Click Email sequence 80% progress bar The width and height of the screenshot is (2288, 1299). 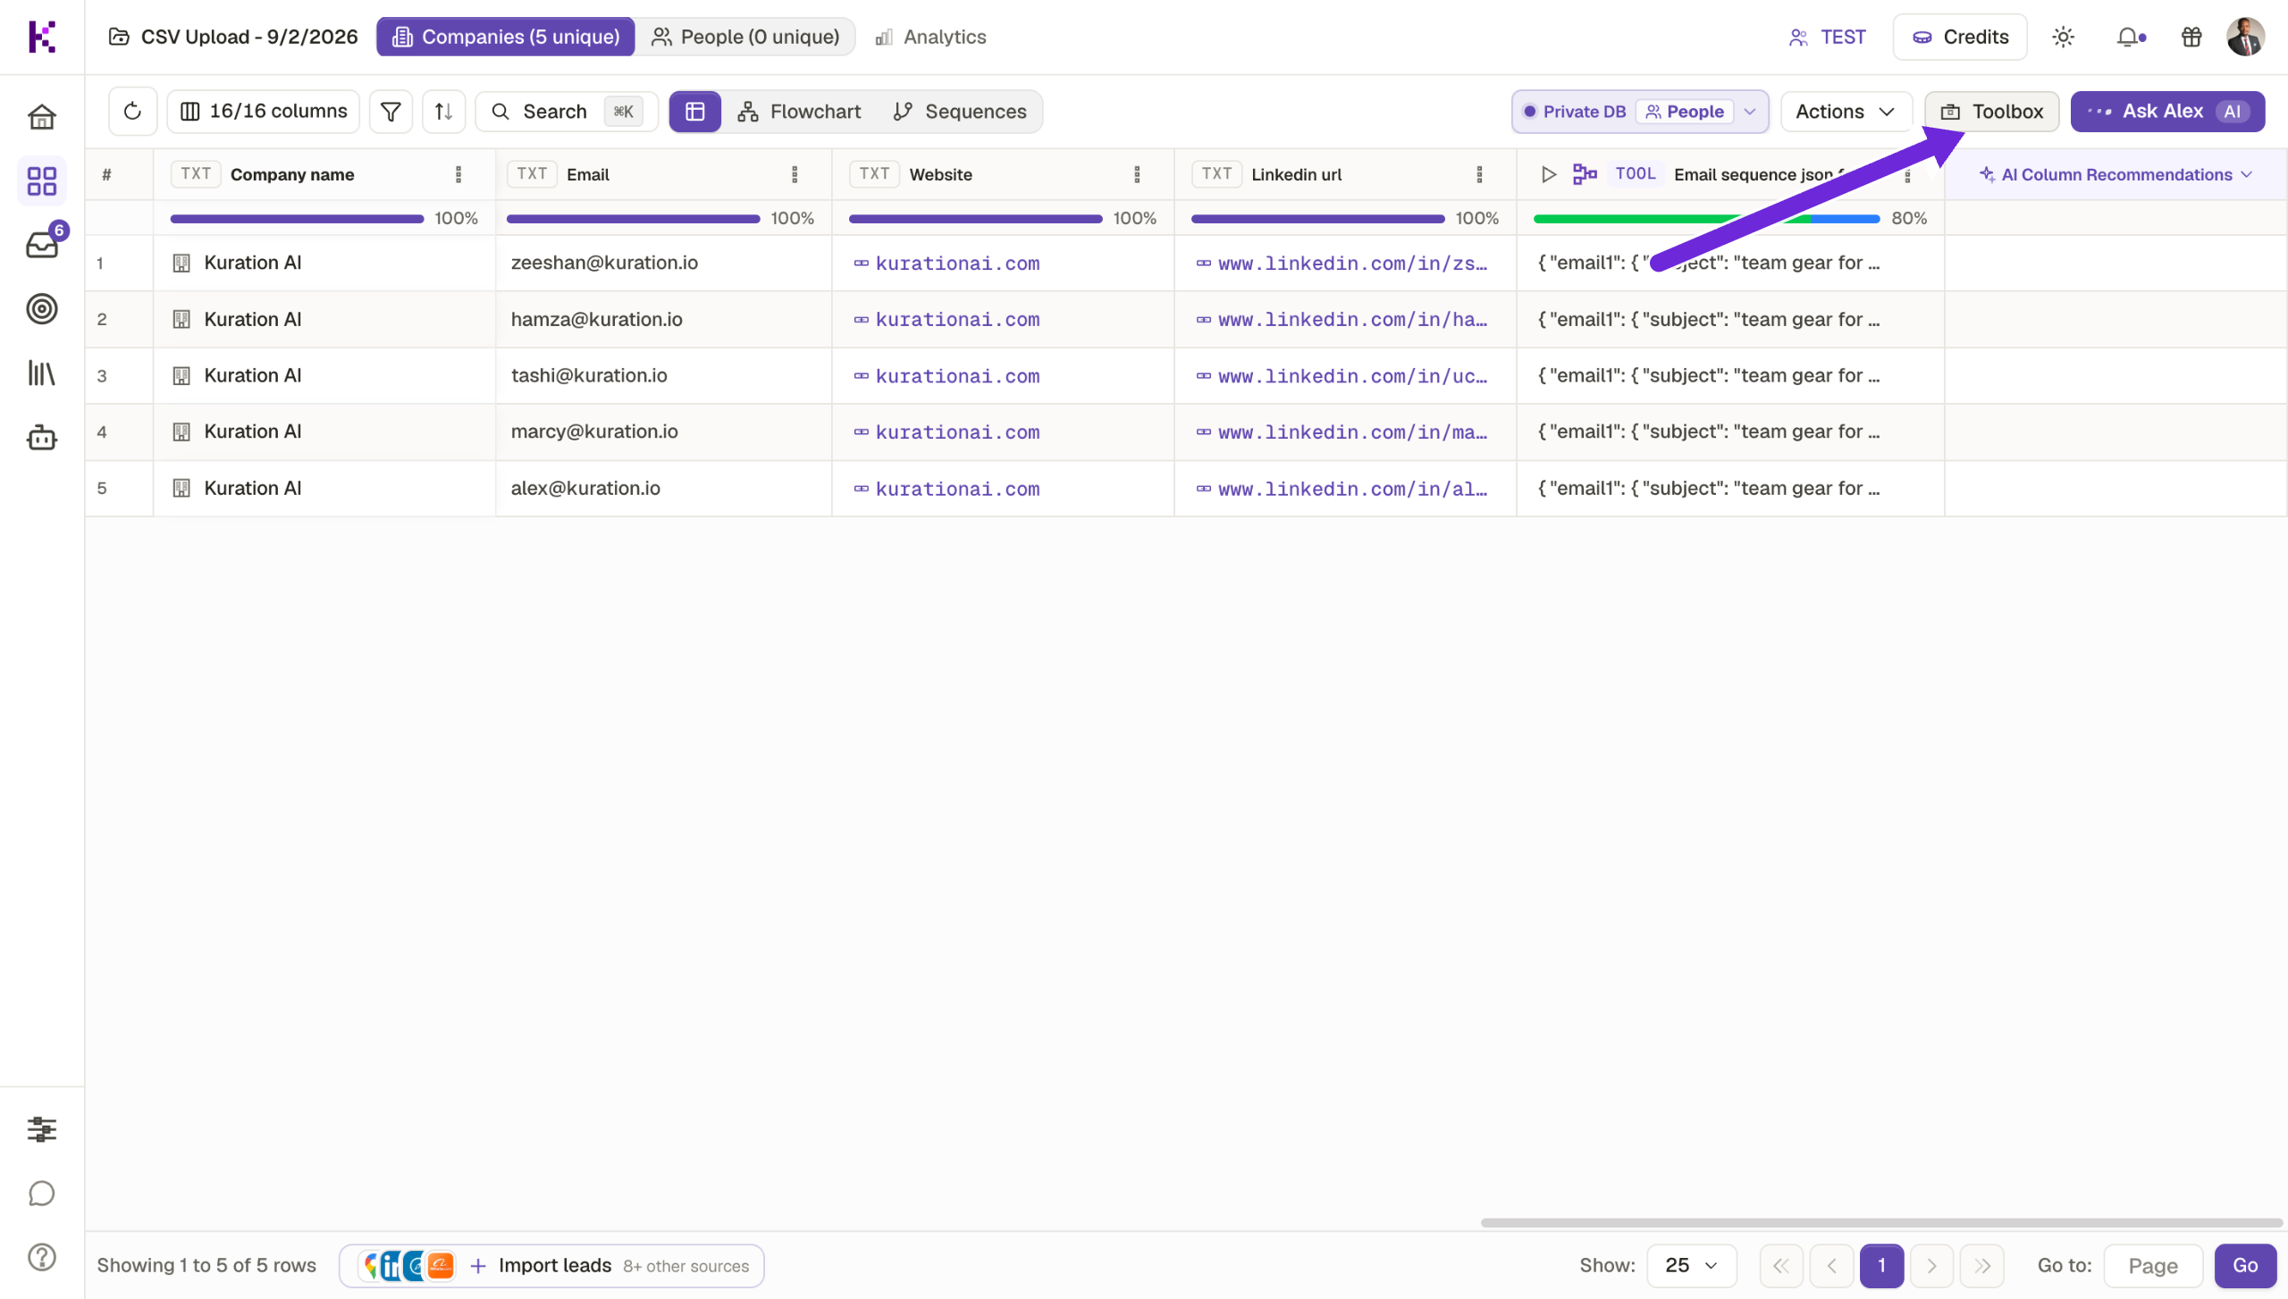pos(1707,219)
